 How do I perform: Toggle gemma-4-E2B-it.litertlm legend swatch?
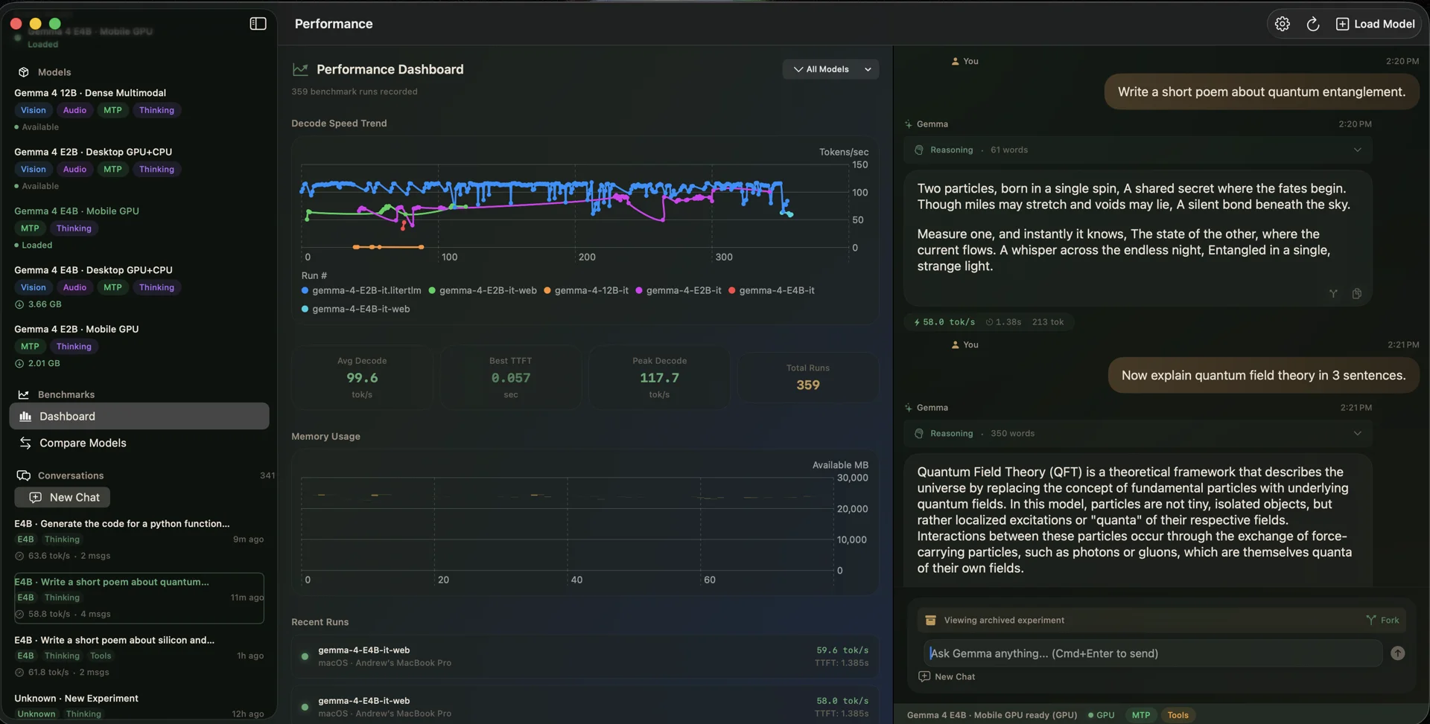pos(305,290)
